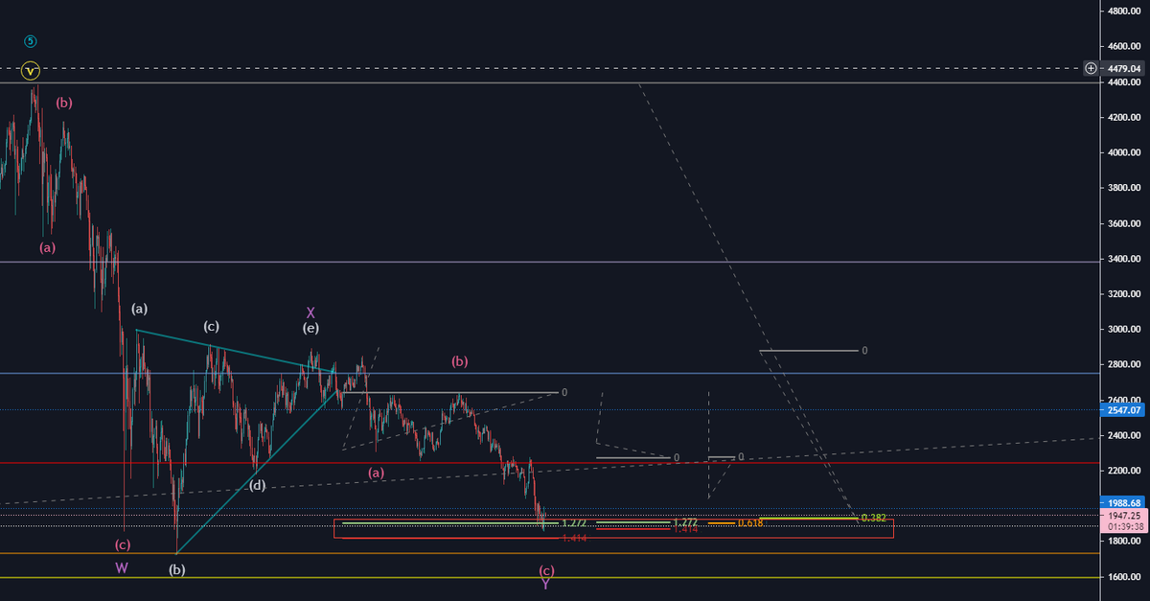Click the 4479.04 crosshair price label
Image resolution: width=1150 pixels, height=601 pixels.
tap(1123, 68)
